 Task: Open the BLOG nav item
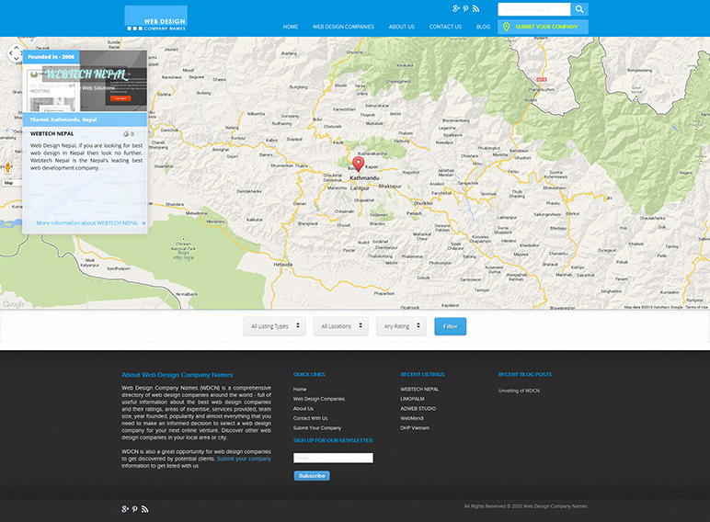click(x=483, y=27)
